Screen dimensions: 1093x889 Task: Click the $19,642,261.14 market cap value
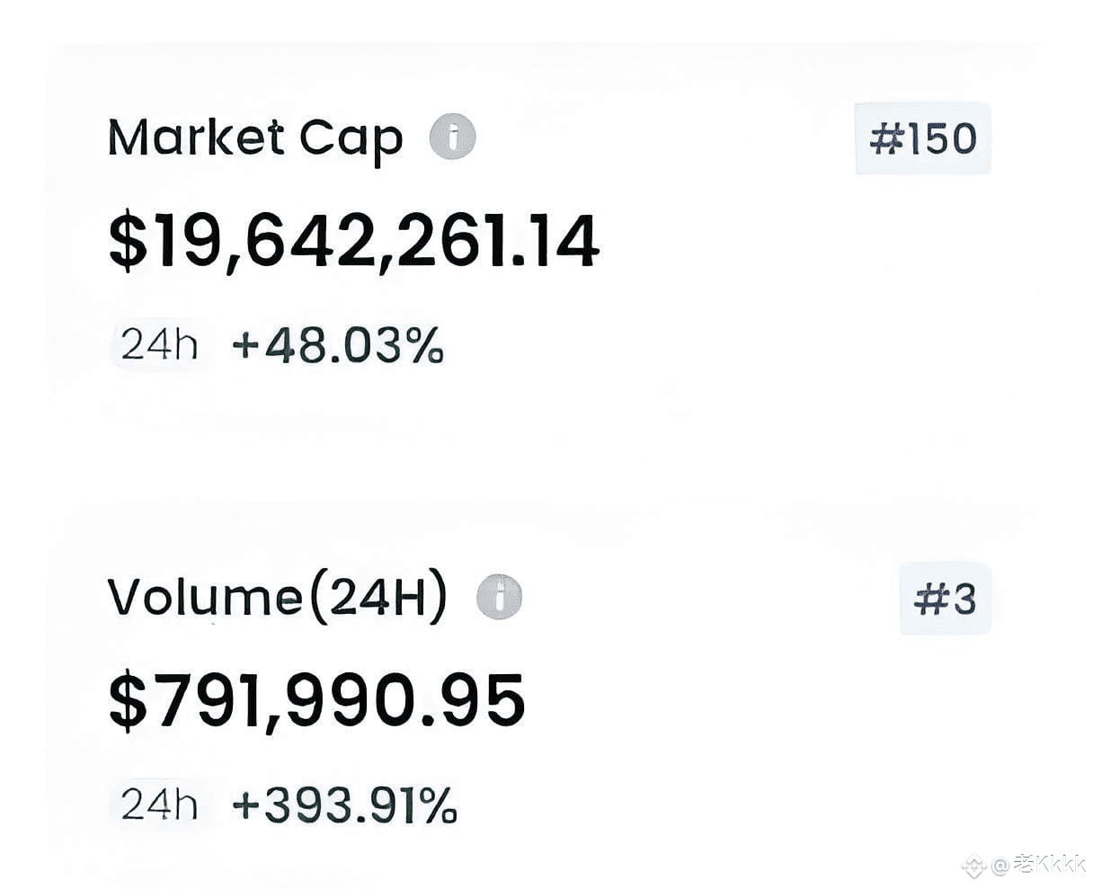tap(353, 241)
